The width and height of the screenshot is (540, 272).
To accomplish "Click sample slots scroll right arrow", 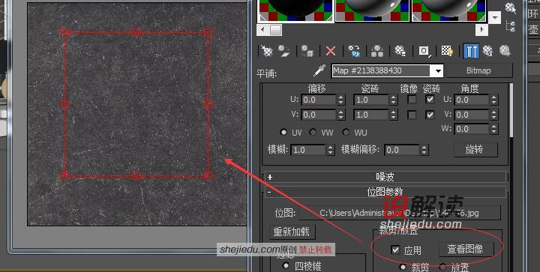I will click(481, 29).
